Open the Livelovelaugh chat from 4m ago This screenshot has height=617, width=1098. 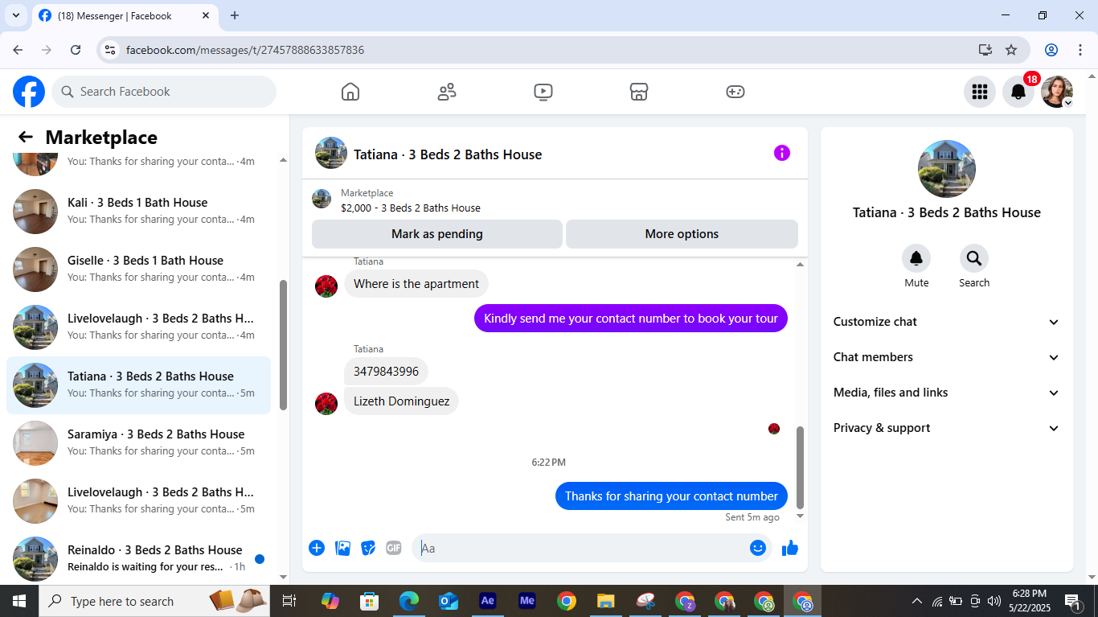[138, 327]
